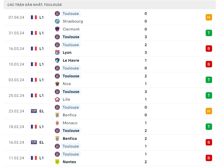Click the Le Havre club crest
This screenshot has height=167, width=220.
click(57, 60)
